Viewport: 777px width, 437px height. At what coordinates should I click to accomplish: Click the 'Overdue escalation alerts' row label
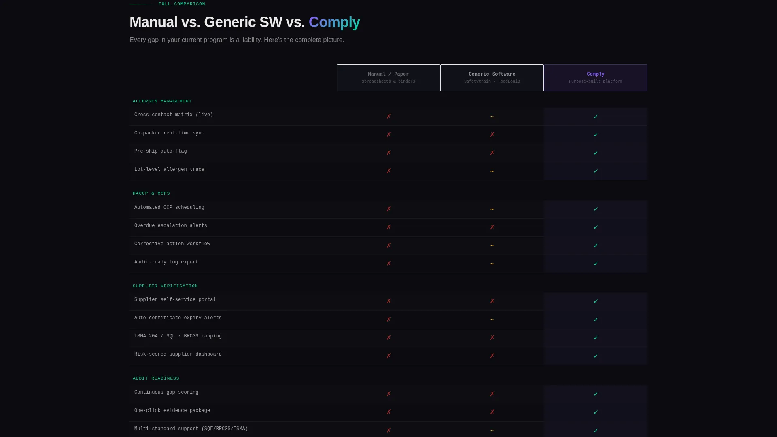click(171, 226)
